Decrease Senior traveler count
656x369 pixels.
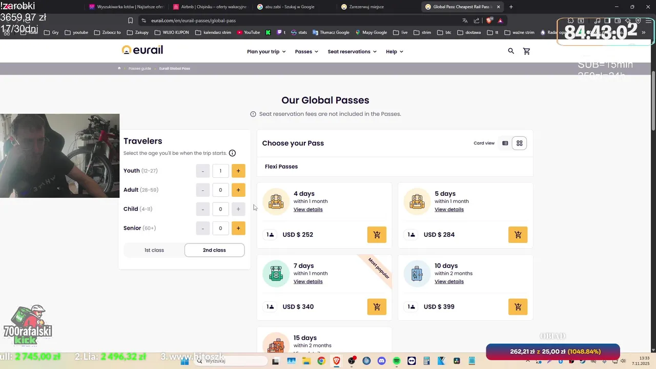203,228
